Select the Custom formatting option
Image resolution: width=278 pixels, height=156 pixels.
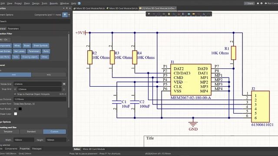(x=54, y=132)
